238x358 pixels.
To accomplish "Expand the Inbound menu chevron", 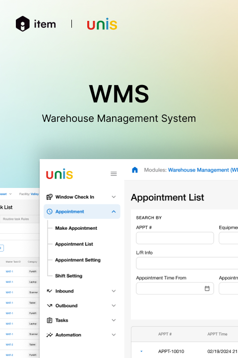I will point(114,291).
